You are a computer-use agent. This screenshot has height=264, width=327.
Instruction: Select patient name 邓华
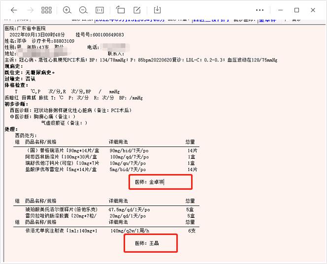pyautogui.click(x=22, y=41)
